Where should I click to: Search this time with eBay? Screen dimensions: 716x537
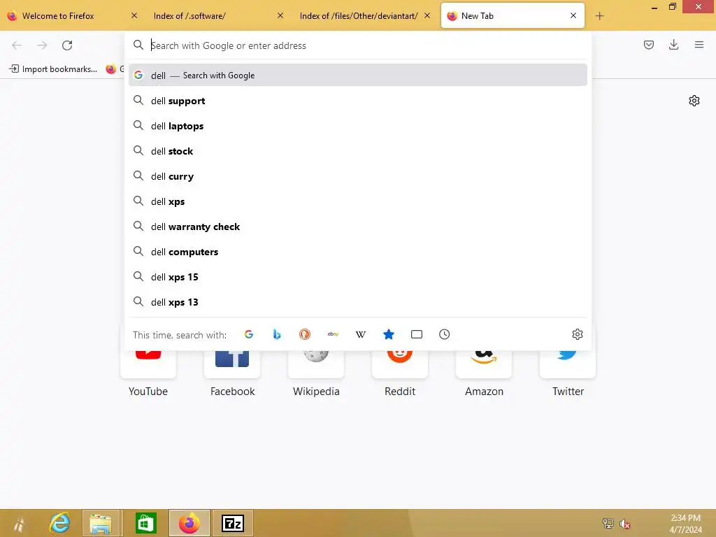click(x=333, y=334)
